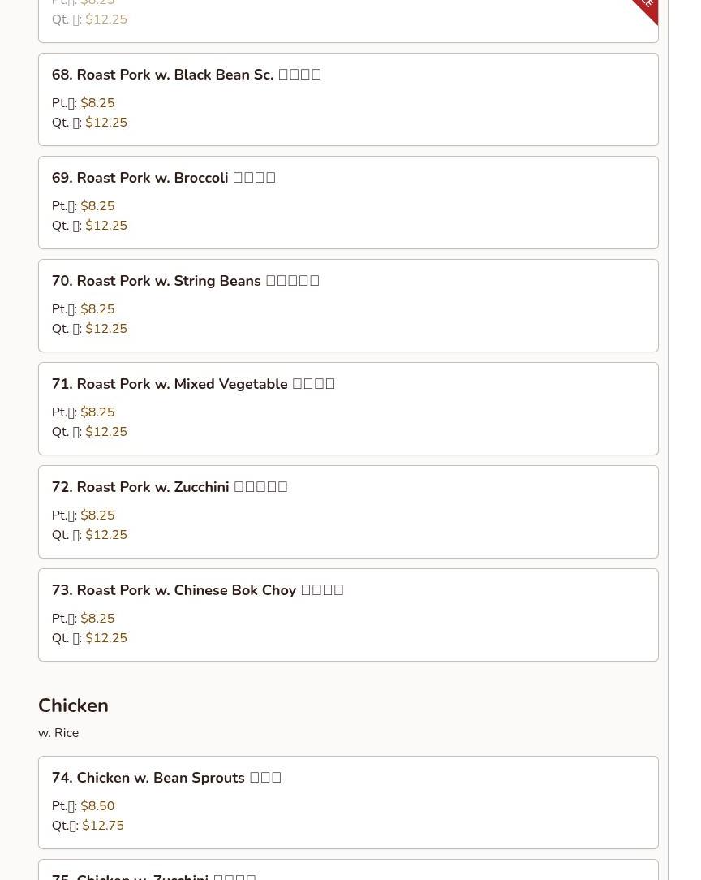The image size is (701, 880).
Task: Click the Chicken section heading
Action: pyautogui.click(x=73, y=705)
